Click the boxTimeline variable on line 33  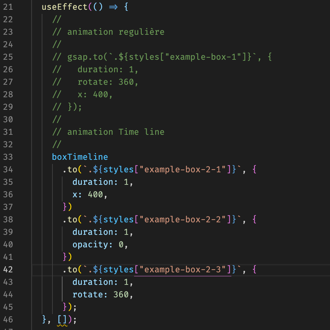click(x=80, y=157)
